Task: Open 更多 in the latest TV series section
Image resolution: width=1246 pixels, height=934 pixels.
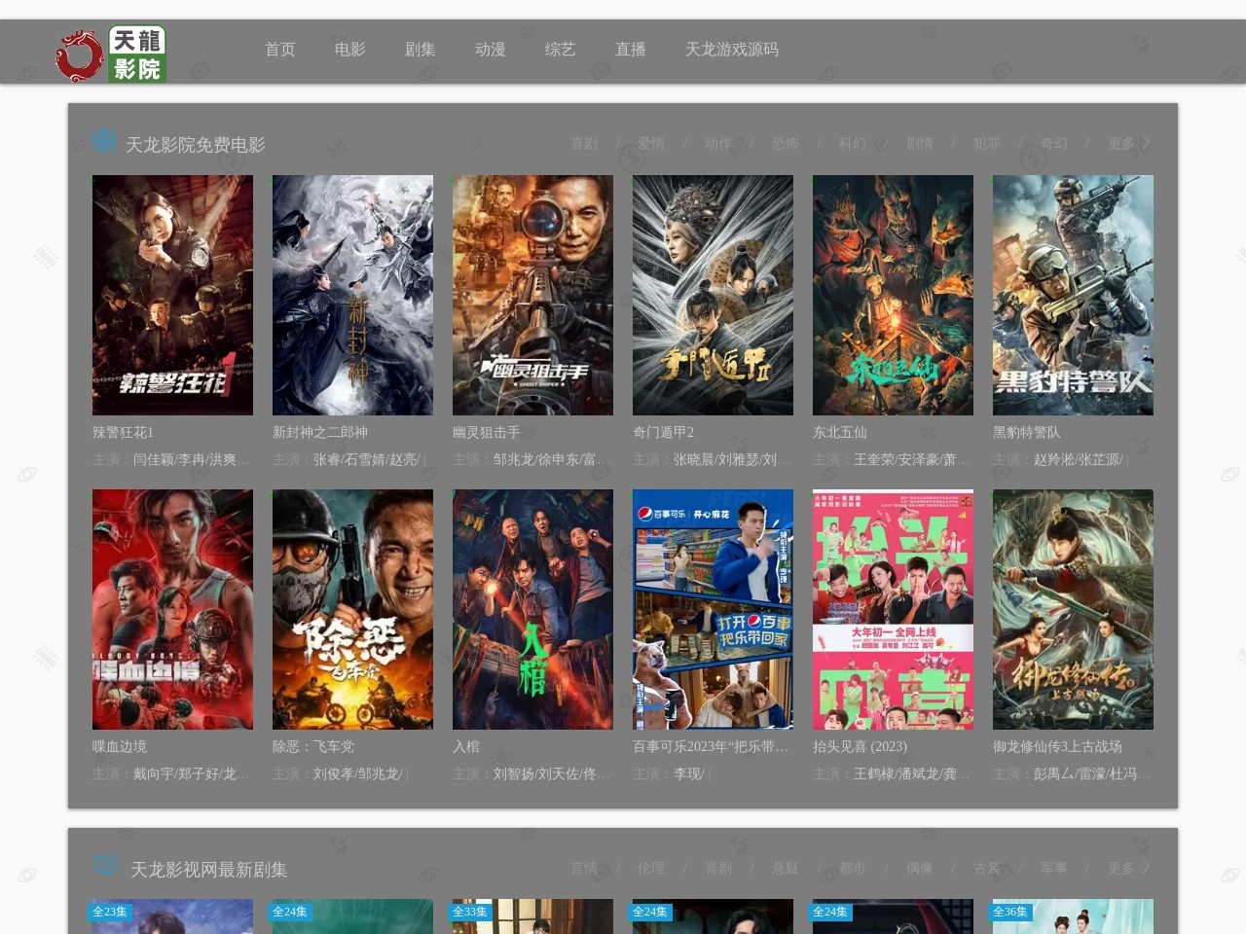Action: pos(1129,868)
